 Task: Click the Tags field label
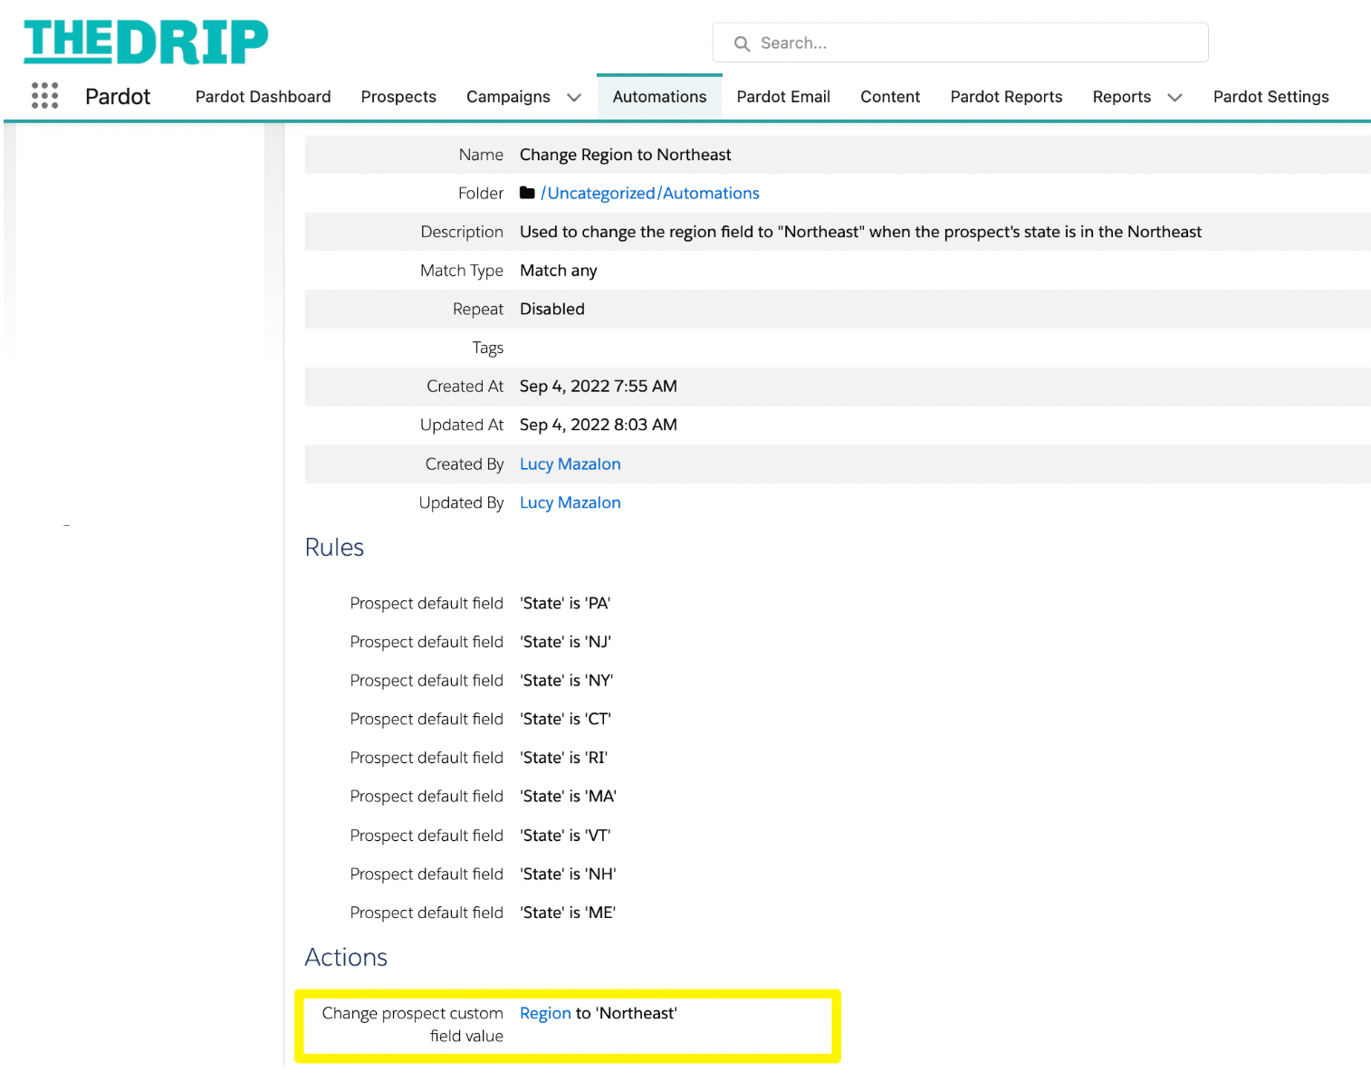coord(487,348)
